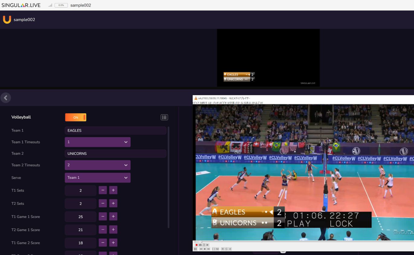
Task: Open the Volleyball list view icon
Action: pyautogui.click(x=164, y=117)
